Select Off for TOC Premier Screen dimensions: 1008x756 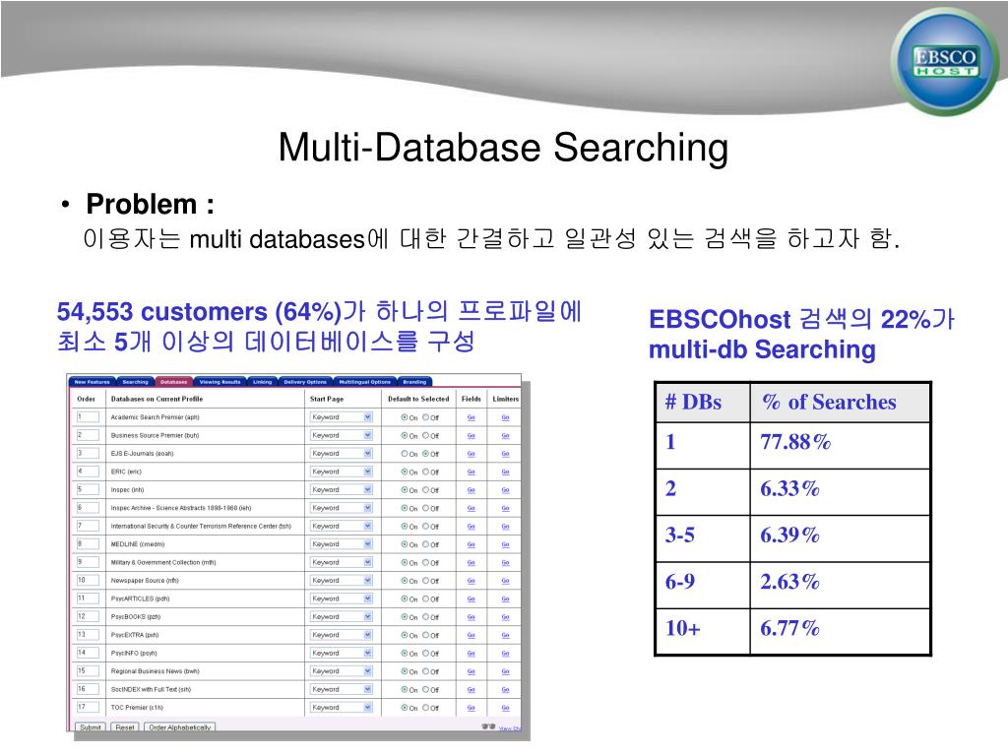pyautogui.click(x=425, y=707)
